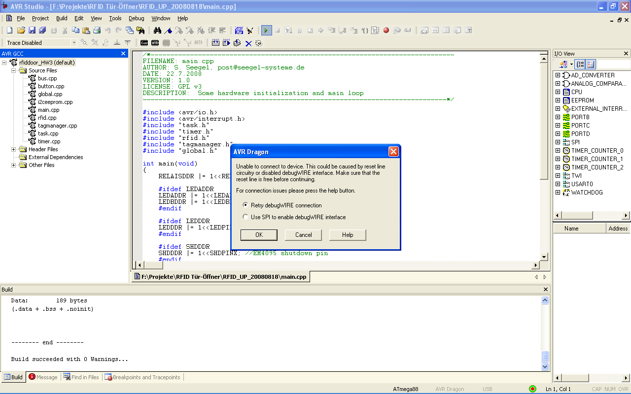Screen dimensions: 631x394
Task: Click the I/O View flat list icon
Action: [x=591, y=64]
